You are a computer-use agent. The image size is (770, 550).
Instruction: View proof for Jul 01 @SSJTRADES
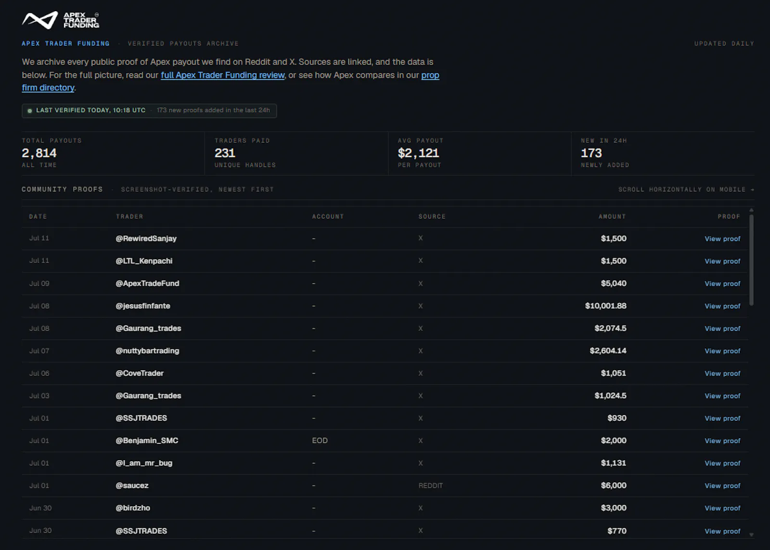722,418
